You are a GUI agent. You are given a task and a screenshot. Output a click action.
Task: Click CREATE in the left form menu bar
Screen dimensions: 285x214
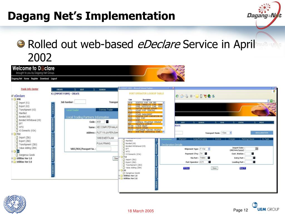pyautogui.click(x=60, y=89)
